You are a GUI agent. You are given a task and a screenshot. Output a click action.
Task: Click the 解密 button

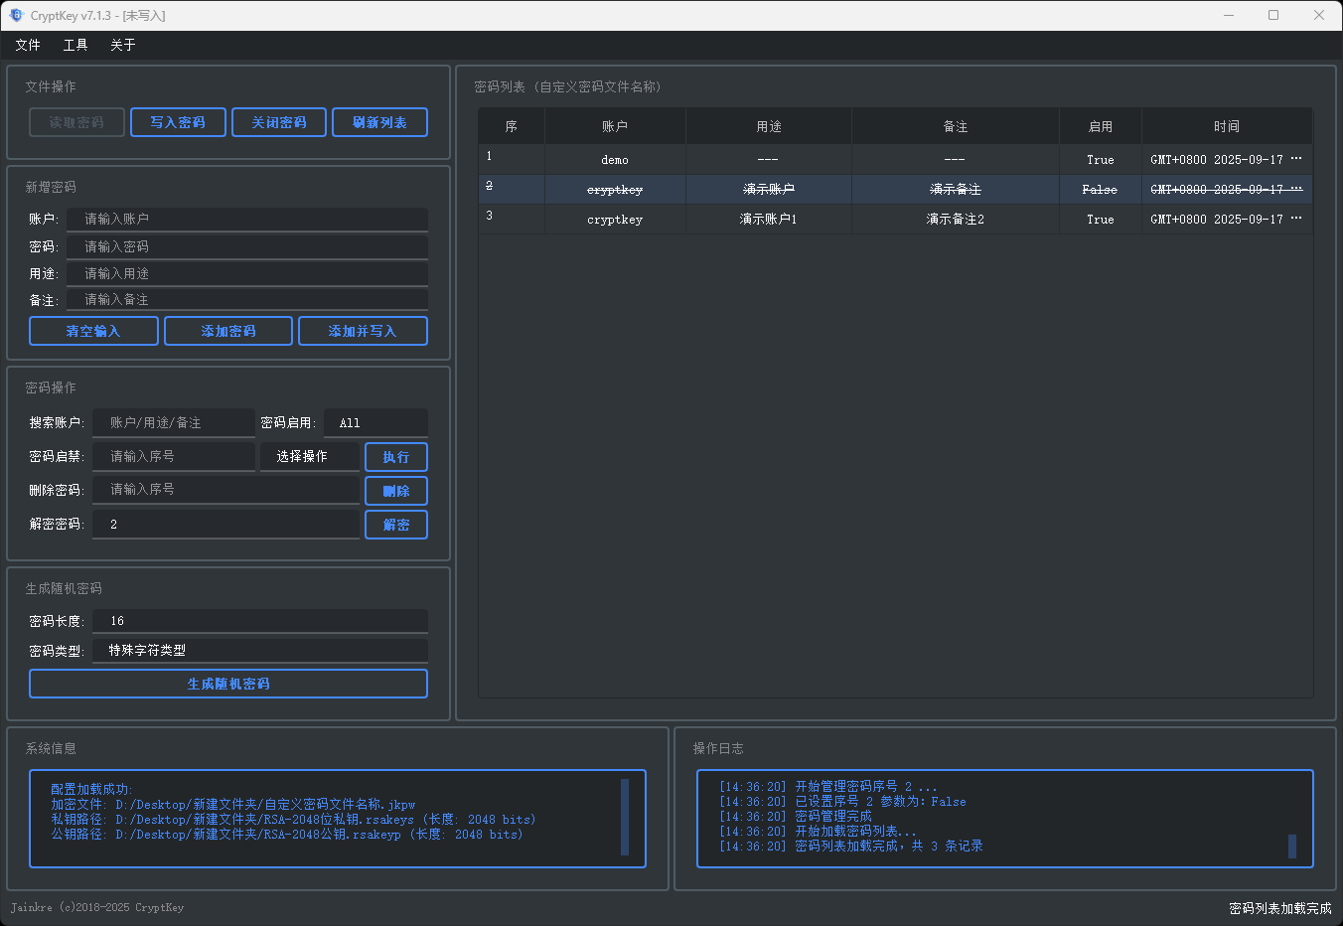point(395,525)
